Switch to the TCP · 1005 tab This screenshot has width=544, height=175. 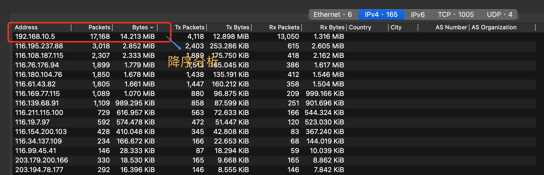[x=455, y=15]
